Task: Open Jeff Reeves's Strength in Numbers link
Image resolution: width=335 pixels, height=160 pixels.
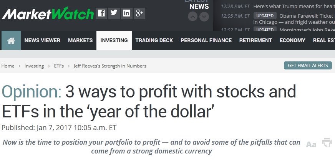Action: pyautogui.click(x=110, y=66)
